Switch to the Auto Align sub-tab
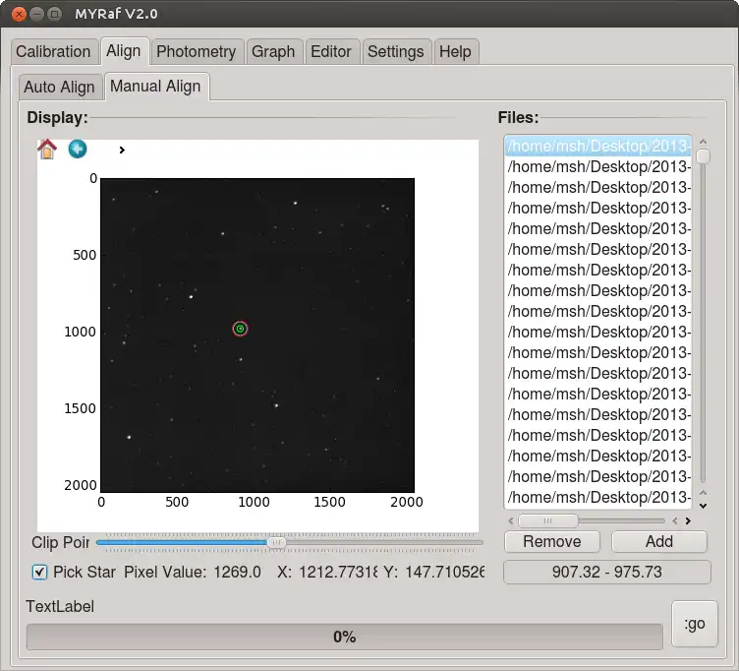 [59, 87]
